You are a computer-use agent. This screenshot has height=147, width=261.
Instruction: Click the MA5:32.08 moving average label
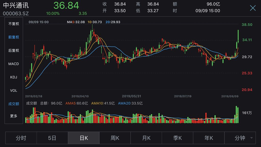click(76, 22)
